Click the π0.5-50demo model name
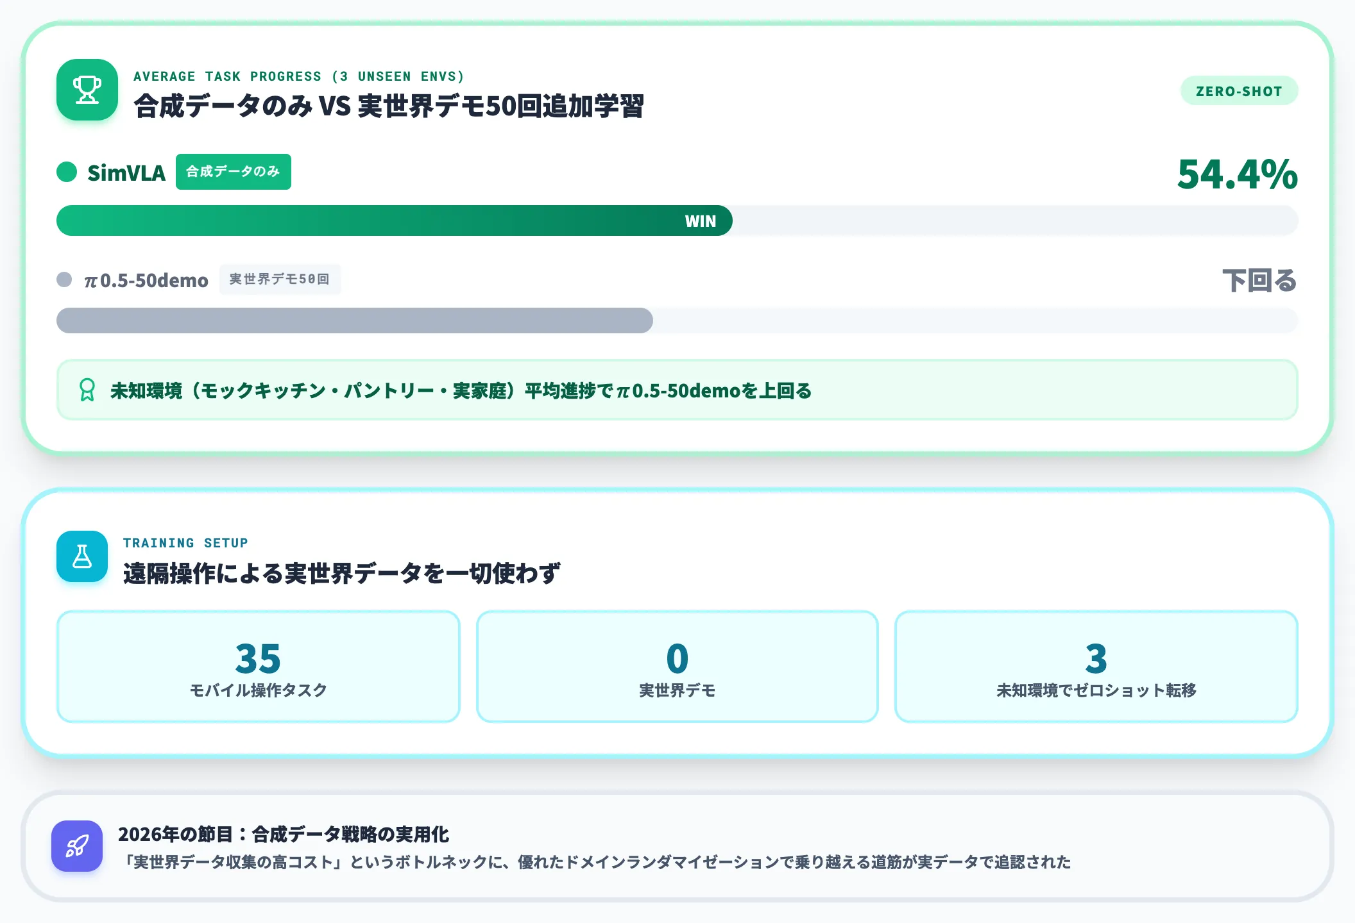Screen dimensions: 1355x923 pos(146,281)
